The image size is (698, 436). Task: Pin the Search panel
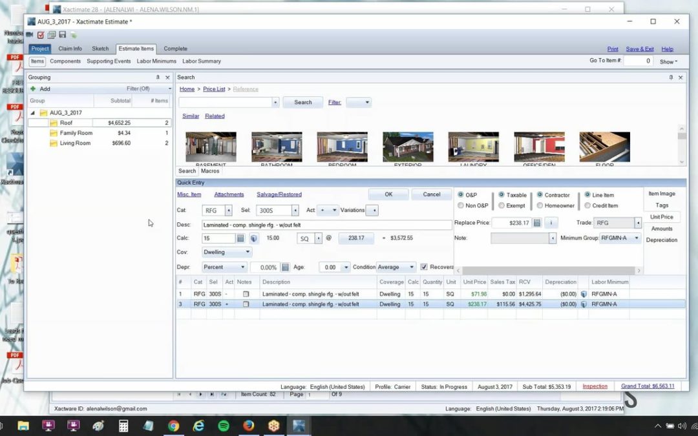(671, 78)
